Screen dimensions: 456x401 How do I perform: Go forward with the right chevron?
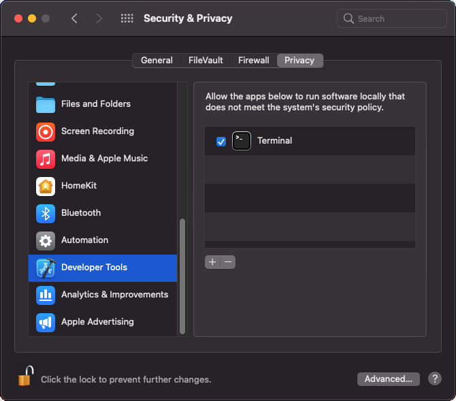coord(99,18)
